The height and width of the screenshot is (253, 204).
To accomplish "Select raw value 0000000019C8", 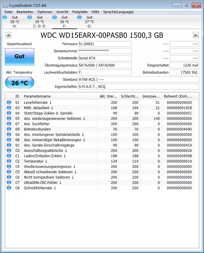I will [x=179, y=108].
